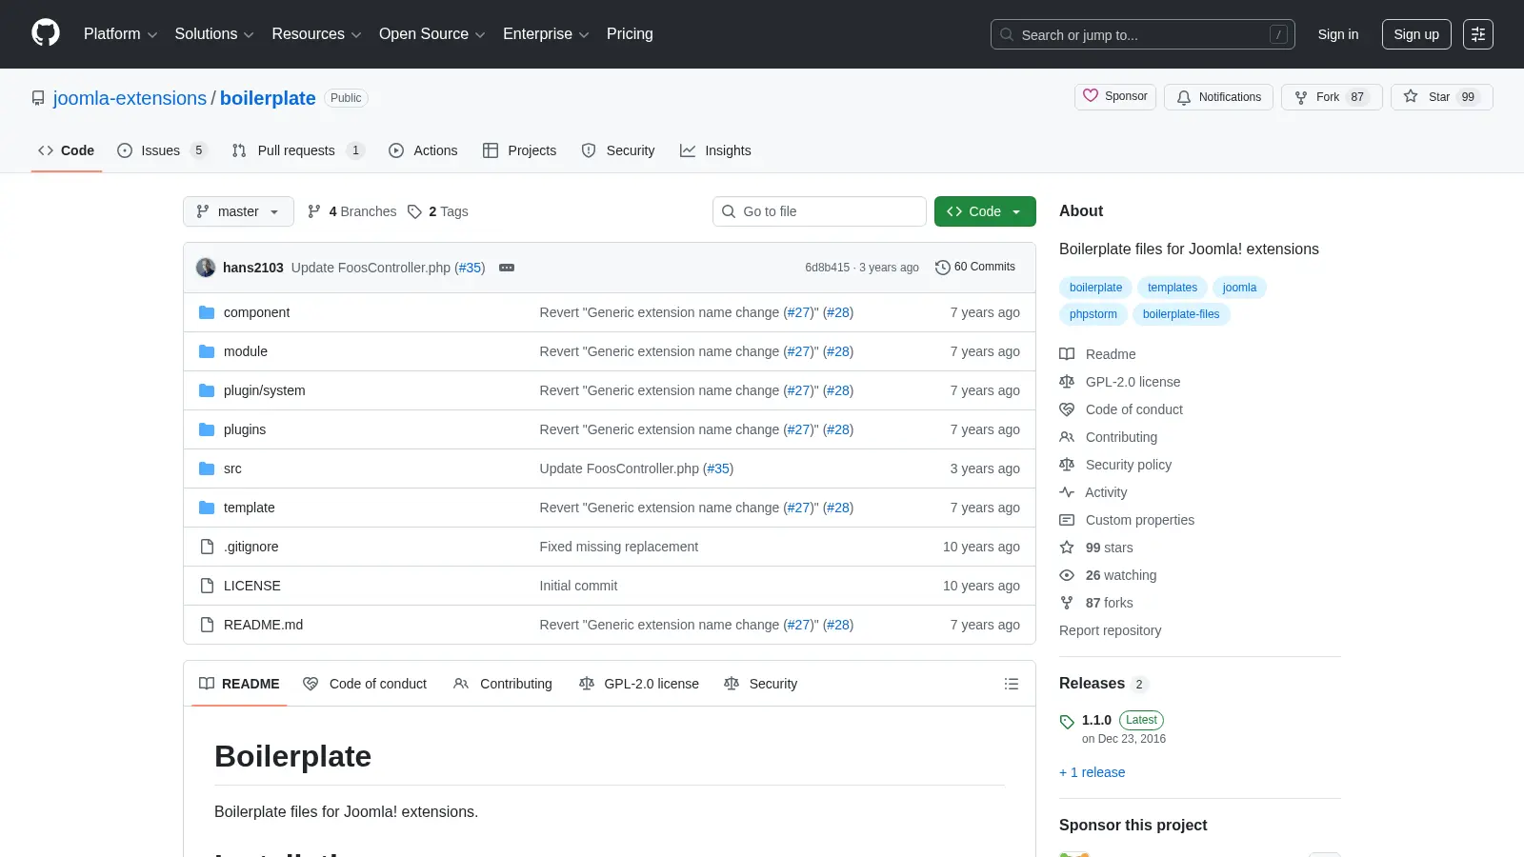Open the component folder icon
This screenshot has height=857, width=1524.
(207, 312)
